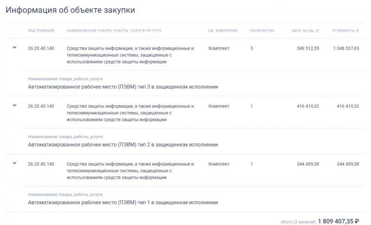Select code 26.20.40.140 in first row
The image size is (371, 225).
click(41, 48)
